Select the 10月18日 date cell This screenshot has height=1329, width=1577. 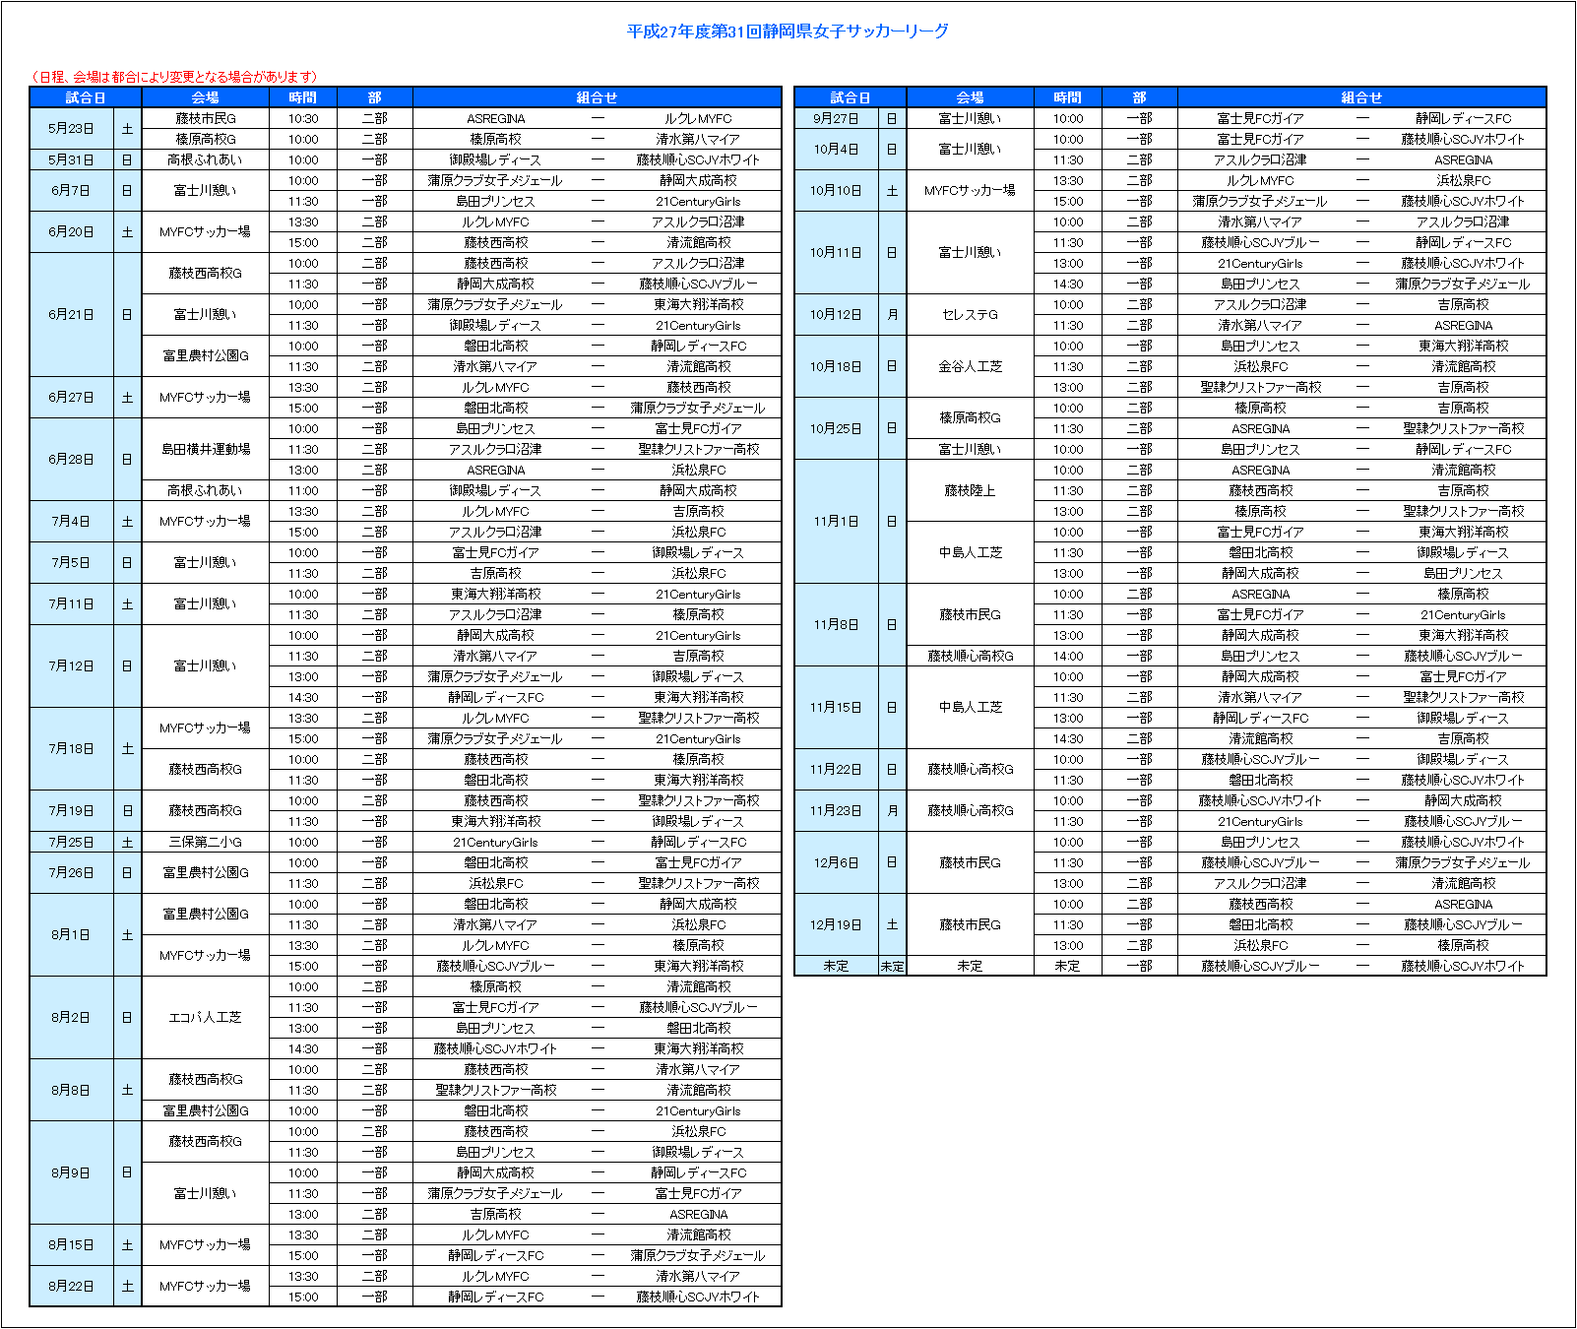pyautogui.click(x=837, y=366)
